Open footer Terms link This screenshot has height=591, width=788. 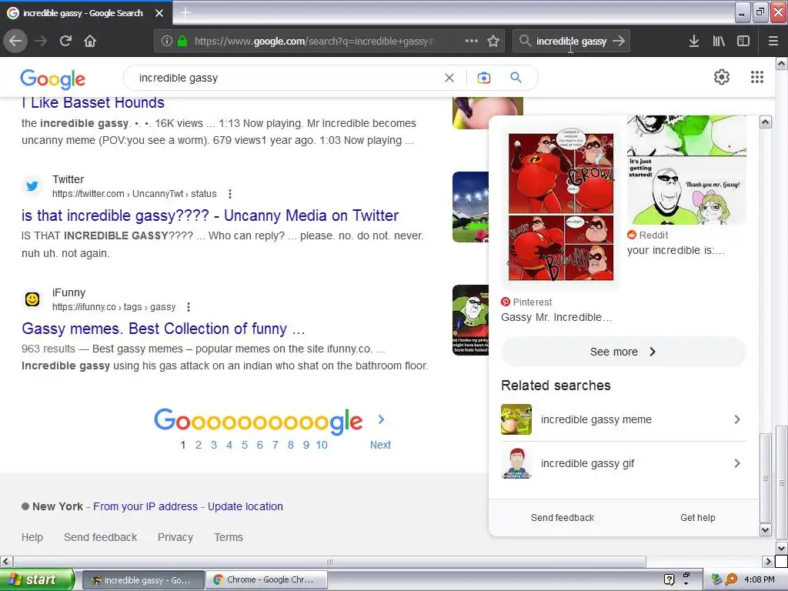pos(229,537)
